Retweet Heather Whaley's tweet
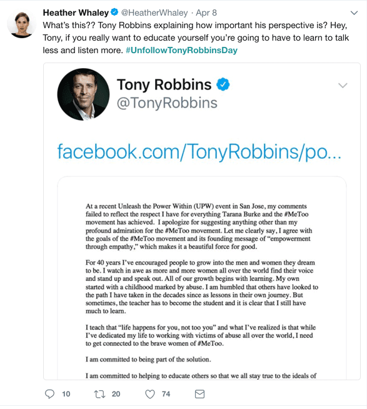367x409 pixels. 99,394
